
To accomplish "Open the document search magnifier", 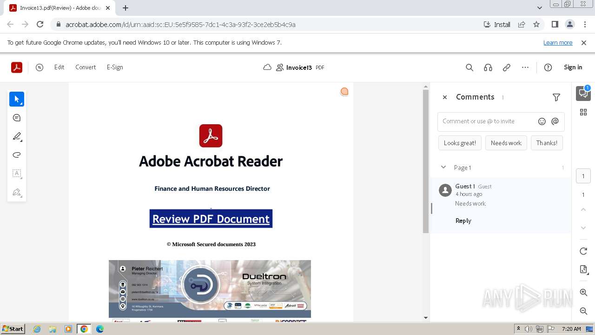I will tap(469, 67).
